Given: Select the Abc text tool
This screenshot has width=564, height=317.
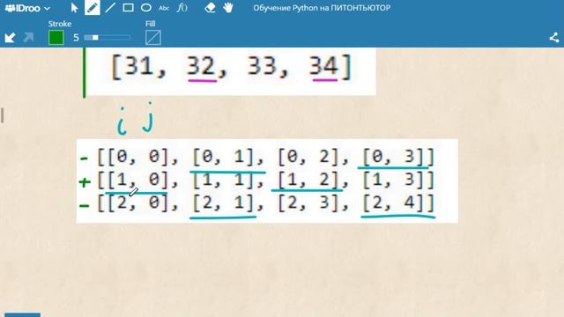Looking at the screenshot, I should tap(164, 8).
